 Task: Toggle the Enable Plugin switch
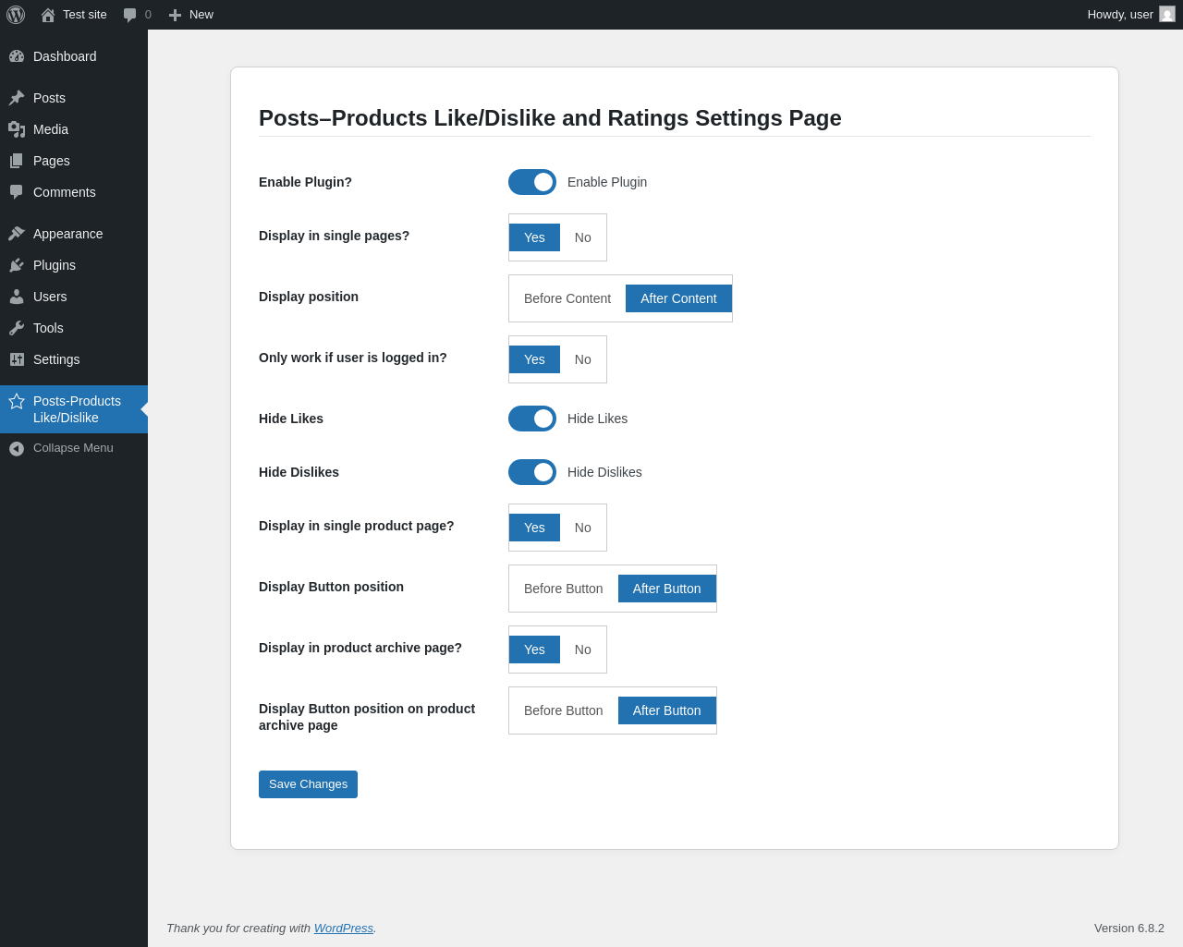pos(532,182)
